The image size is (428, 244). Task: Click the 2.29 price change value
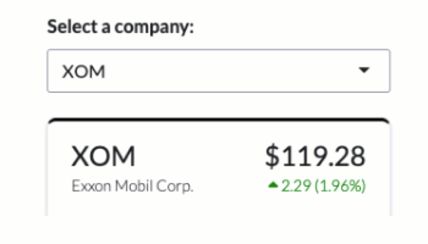click(296, 186)
